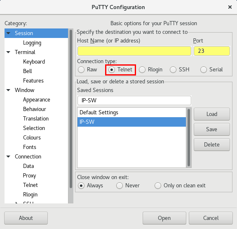
Task: Close the PuTTY Configuration window
Action: pyautogui.click(x=230, y=7)
